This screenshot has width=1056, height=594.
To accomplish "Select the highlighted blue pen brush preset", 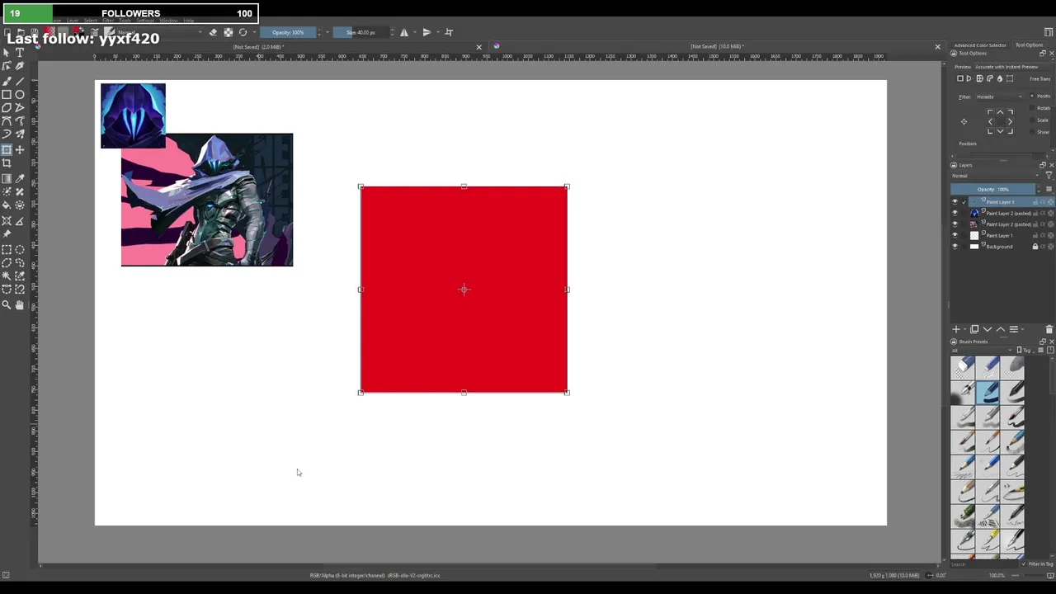I will (x=988, y=393).
